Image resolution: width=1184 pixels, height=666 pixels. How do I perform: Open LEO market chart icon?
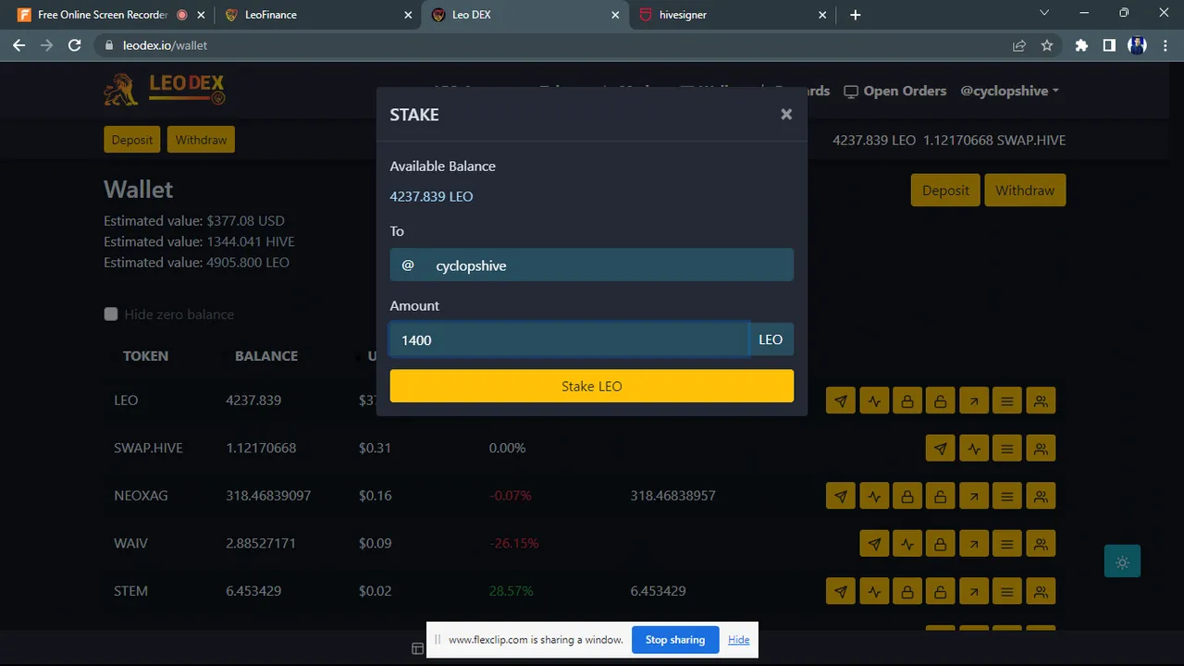(x=874, y=401)
